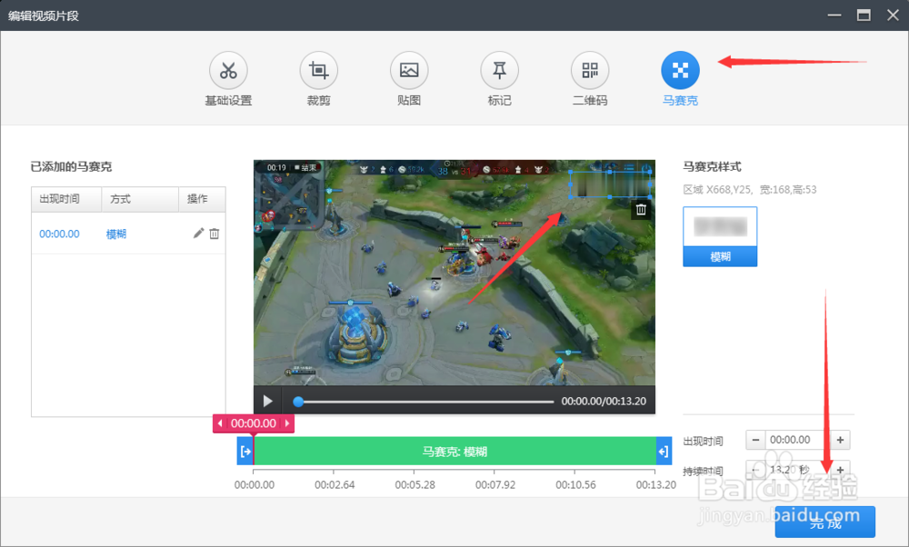909x547 pixels.
Task: Close the 编辑视频片段 window
Action: (893, 15)
